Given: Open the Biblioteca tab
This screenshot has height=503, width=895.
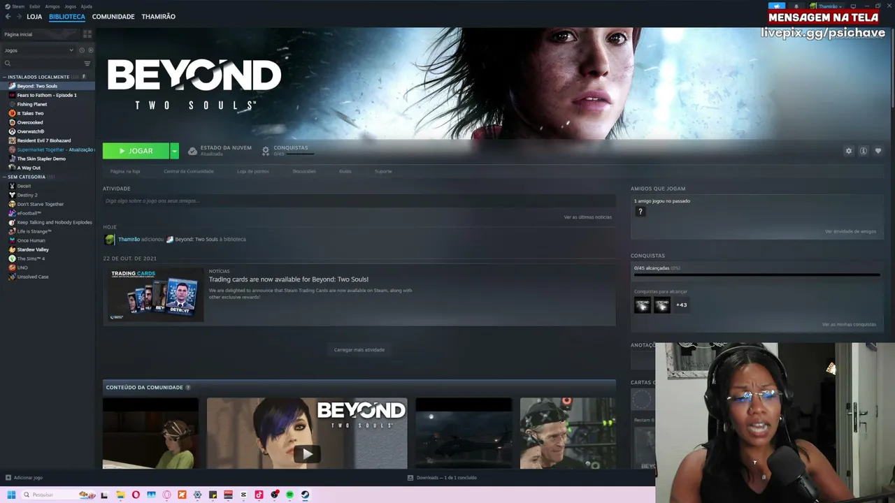Looking at the screenshot, I should tap(67, 16).
